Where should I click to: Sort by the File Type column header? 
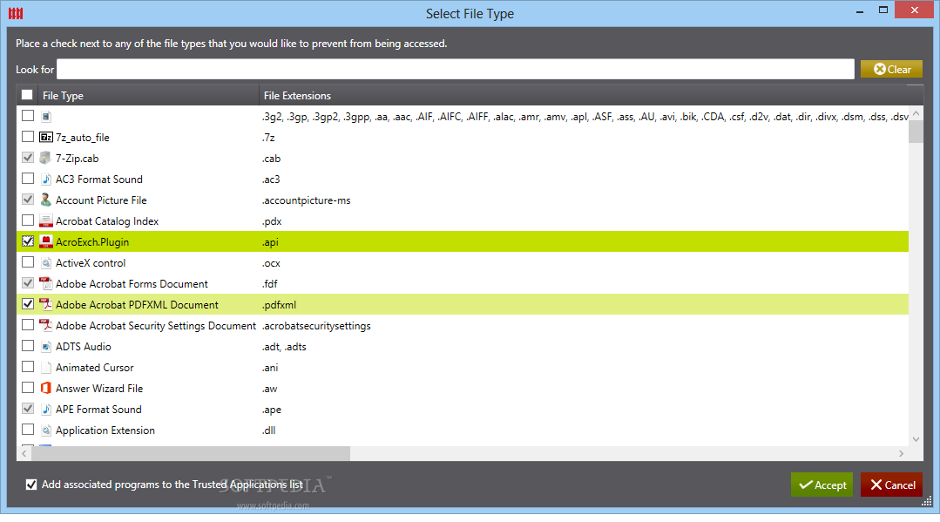147,95
